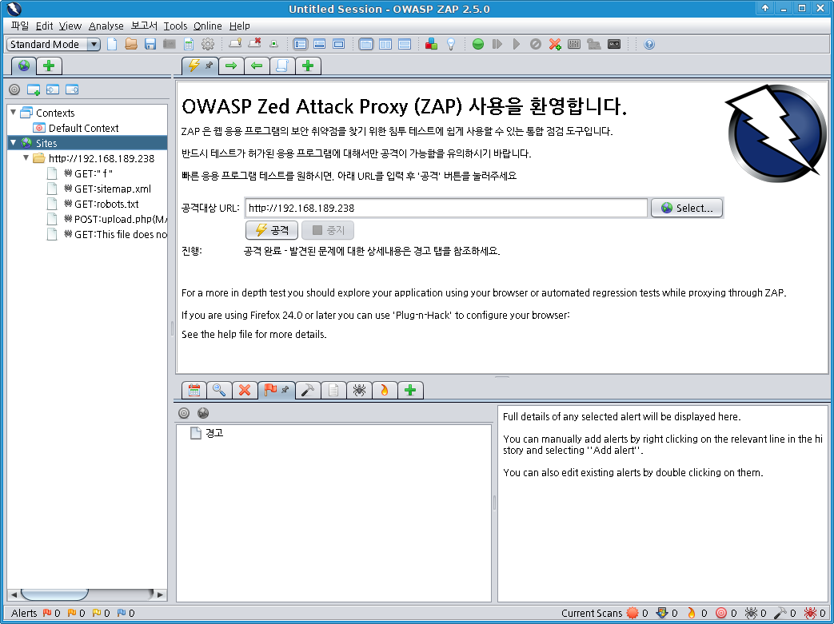
Task: Open session properties icon in the toolbar
Action: click(x=189, y=44)
